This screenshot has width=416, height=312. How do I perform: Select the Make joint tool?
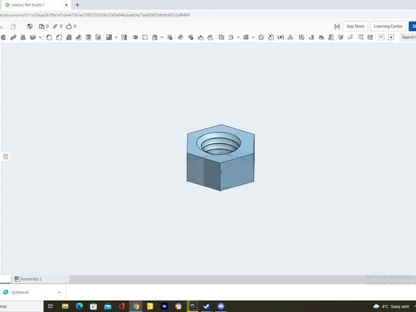pyautogui.click(x=350, y=38)
